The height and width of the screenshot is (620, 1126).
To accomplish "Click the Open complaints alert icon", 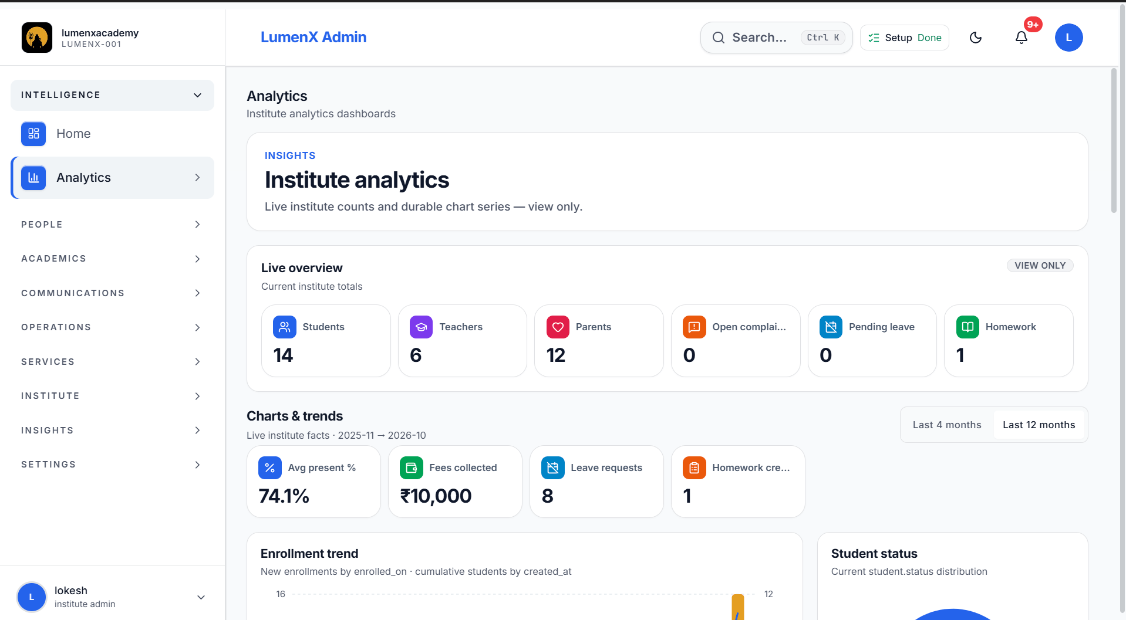I will coord(695,327).
